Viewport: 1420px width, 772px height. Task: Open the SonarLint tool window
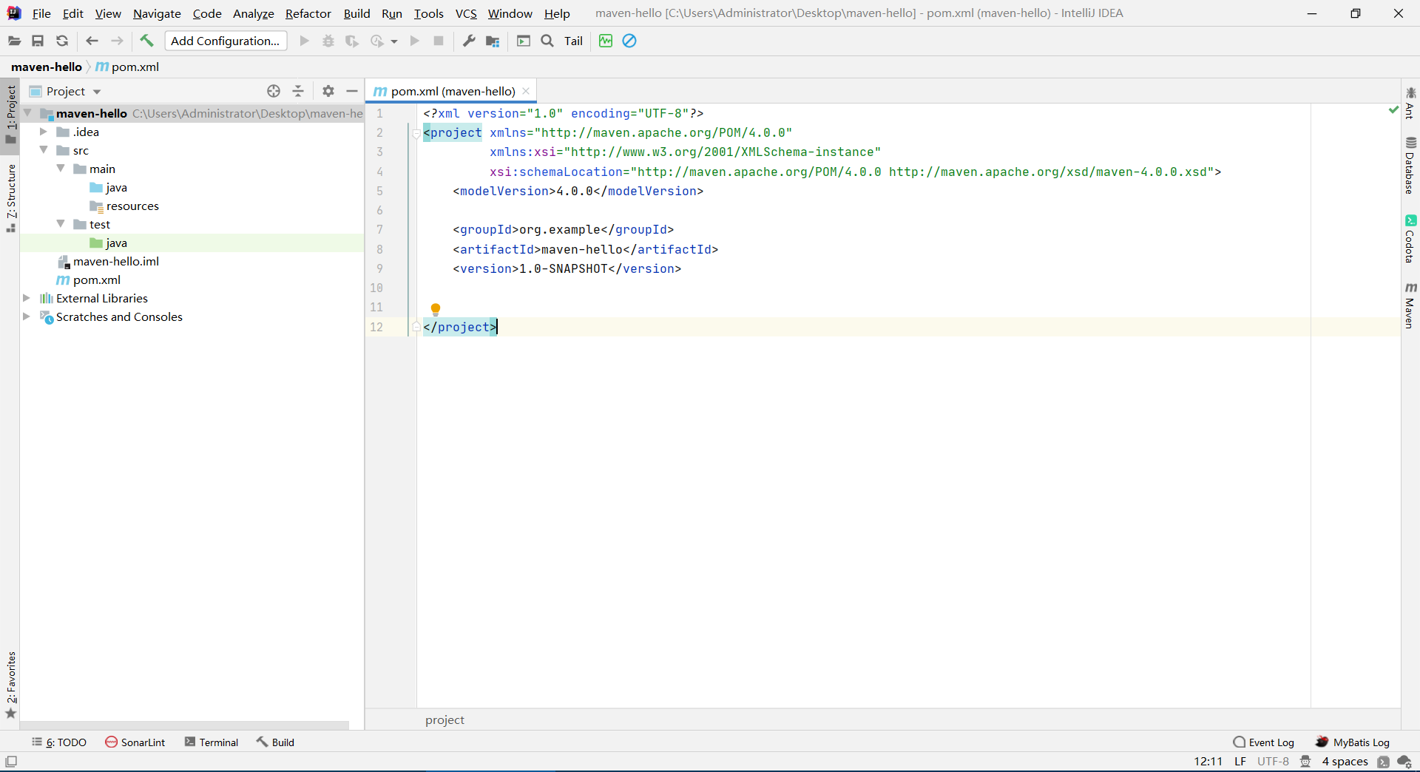pos(135,742)
